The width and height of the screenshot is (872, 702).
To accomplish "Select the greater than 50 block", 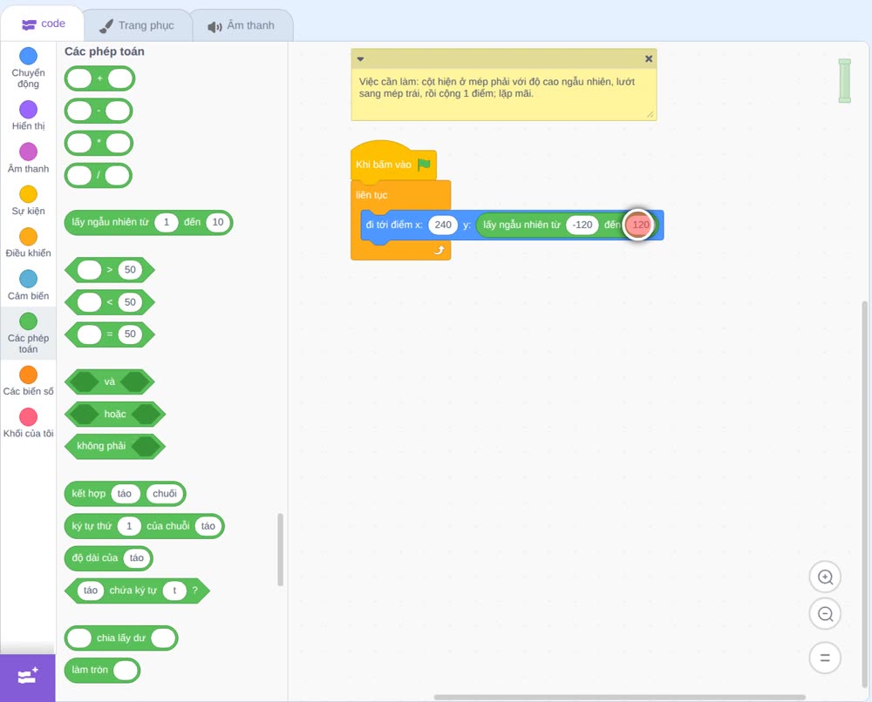I will tap(110, 270).
